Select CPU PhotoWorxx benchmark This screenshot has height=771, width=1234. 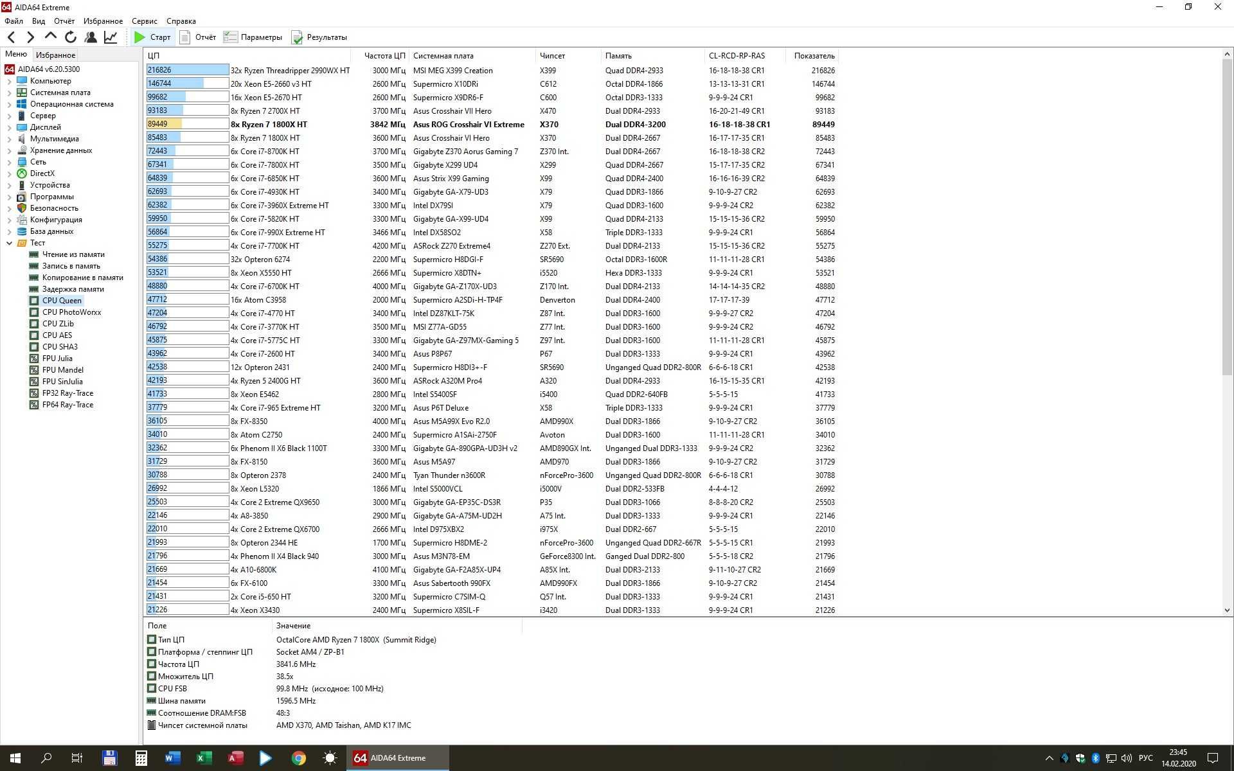coord(71,312)
